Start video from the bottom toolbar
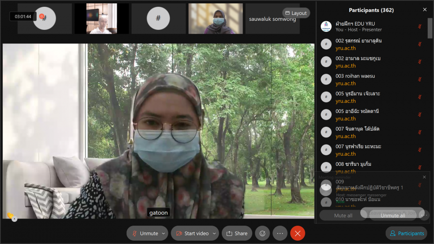 [x=192, y=233]
